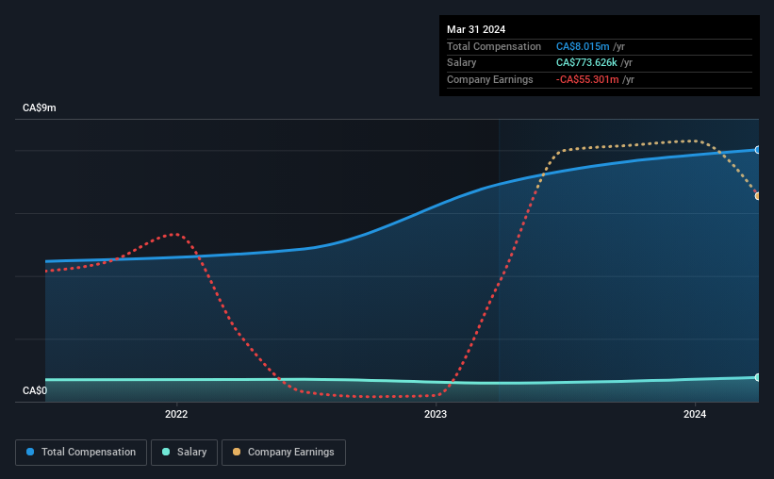Click the orange Company Earnings legend dot
The width and height of the screenshot is (774, 479).
pyautogui.click(x=237, y=452)
